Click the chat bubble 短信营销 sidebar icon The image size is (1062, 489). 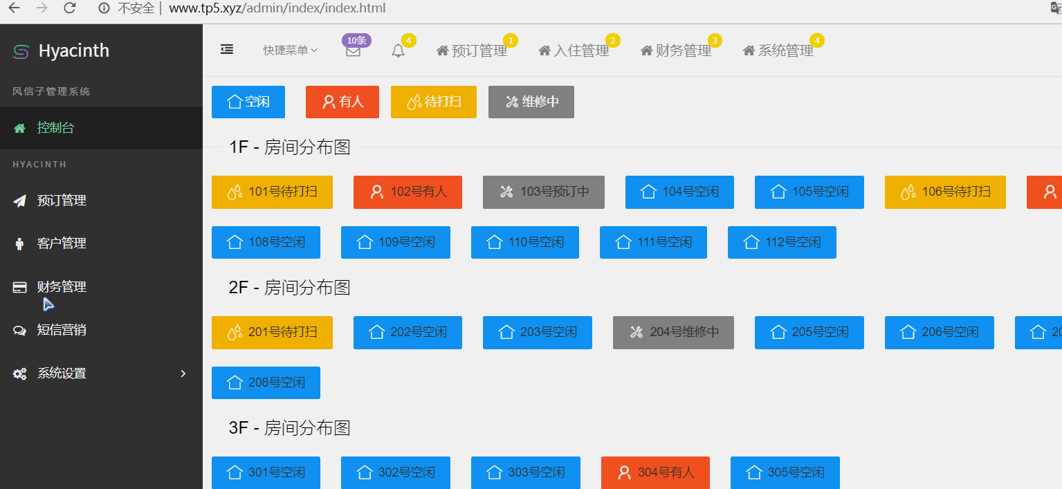pos(20,331)
